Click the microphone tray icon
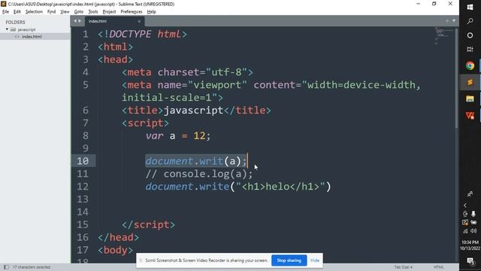 [473, 214]
